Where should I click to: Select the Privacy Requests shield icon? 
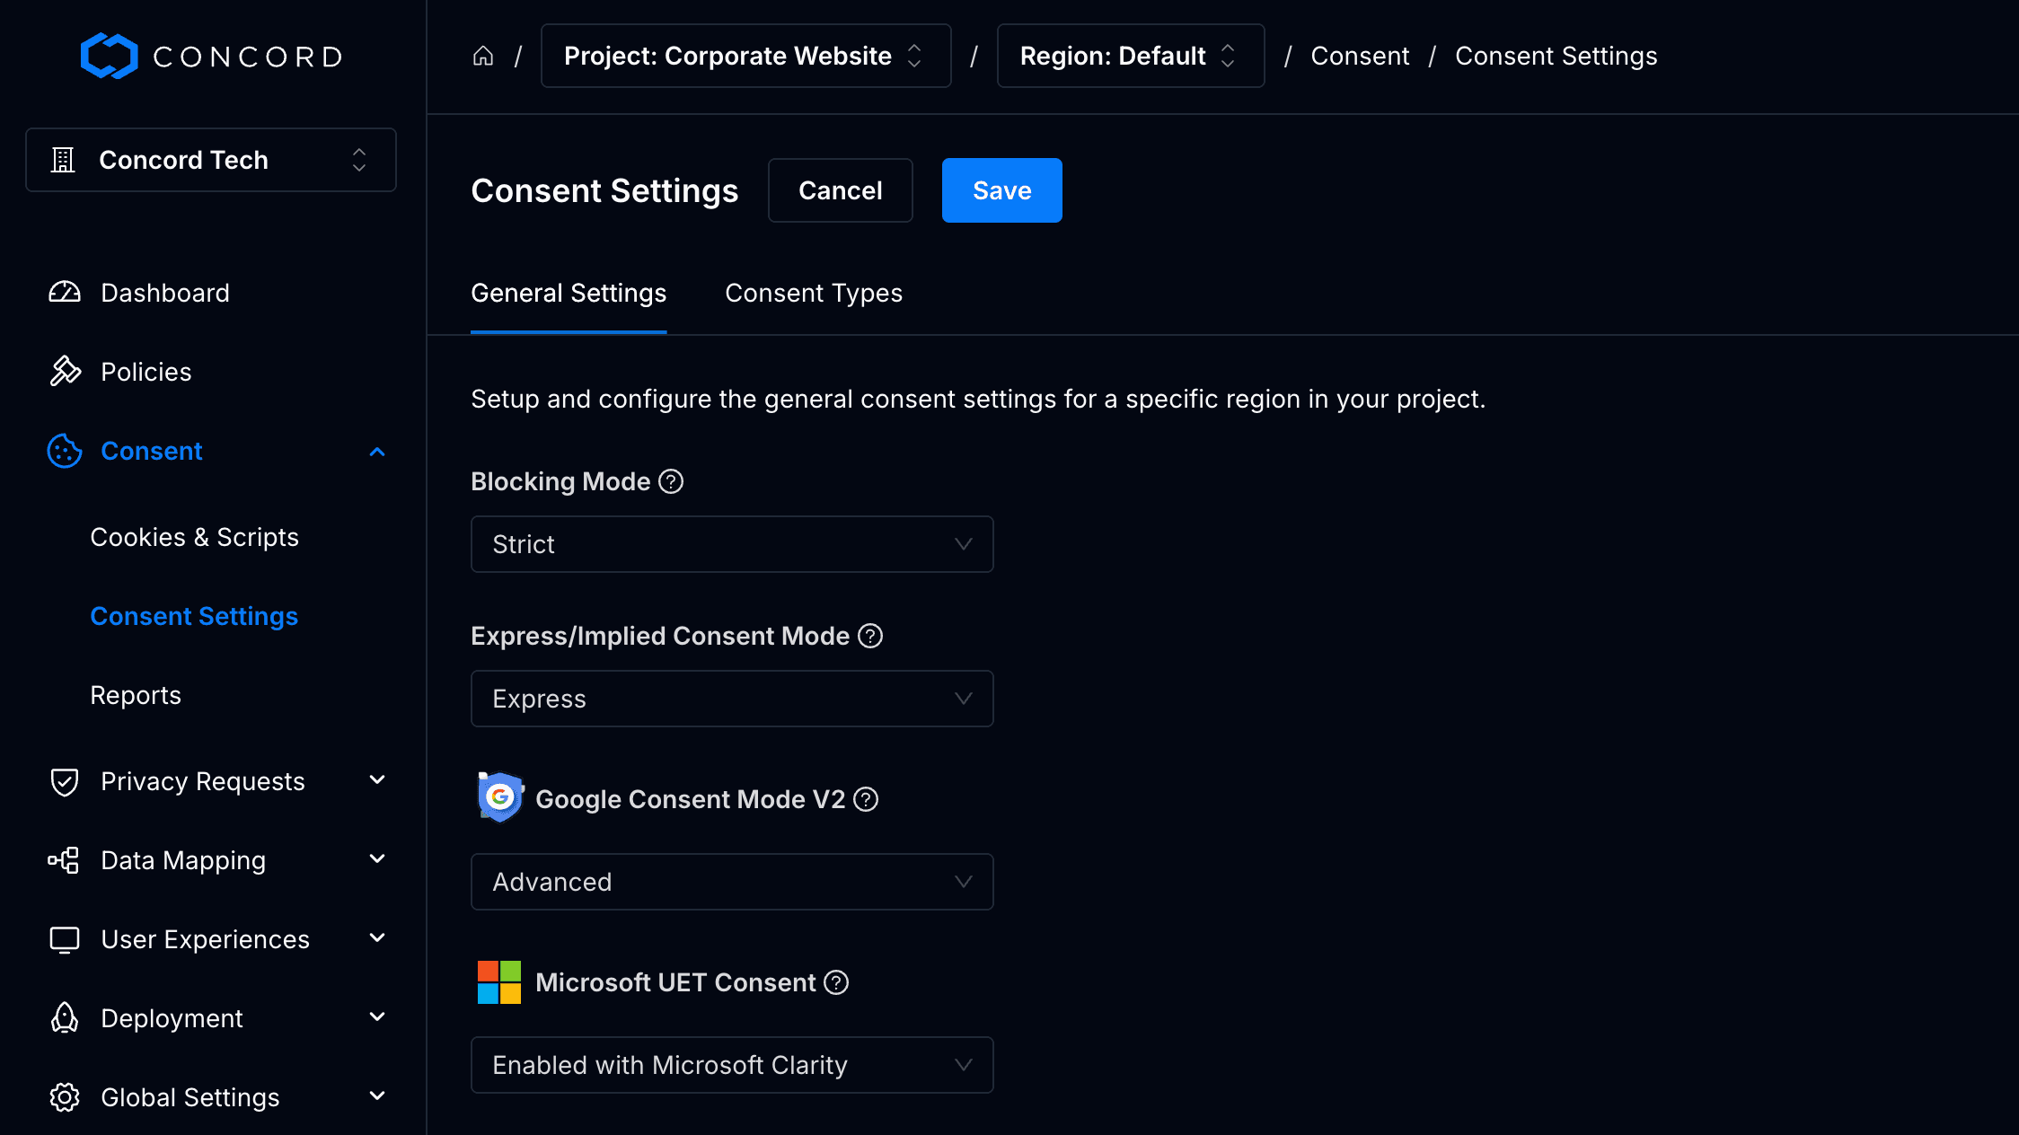64,780
